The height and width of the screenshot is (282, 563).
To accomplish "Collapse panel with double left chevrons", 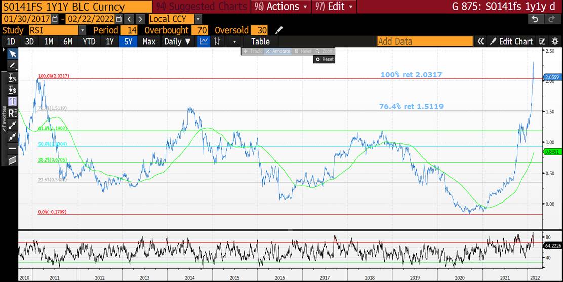I will (x=481, y=42).
